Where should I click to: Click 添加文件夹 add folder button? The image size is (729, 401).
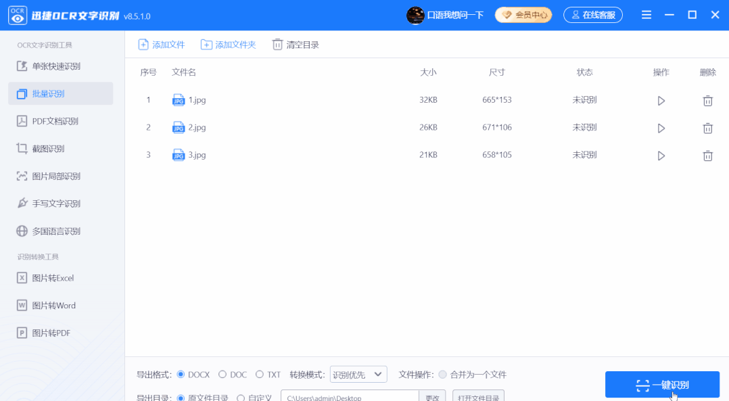click(228, 45)
